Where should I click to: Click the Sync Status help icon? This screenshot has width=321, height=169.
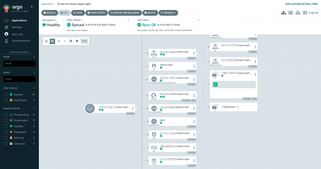coord(81,20)
